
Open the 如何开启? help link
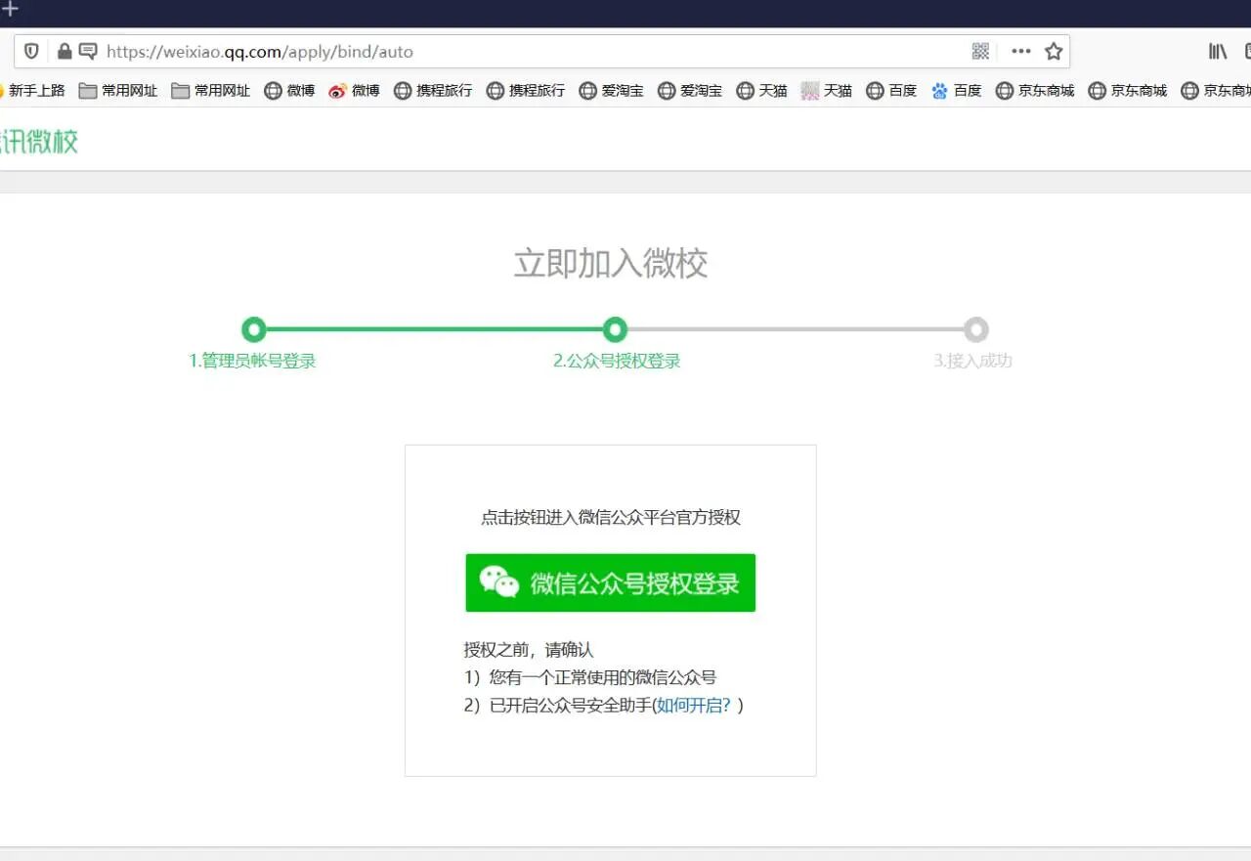(x=693, y=706)
